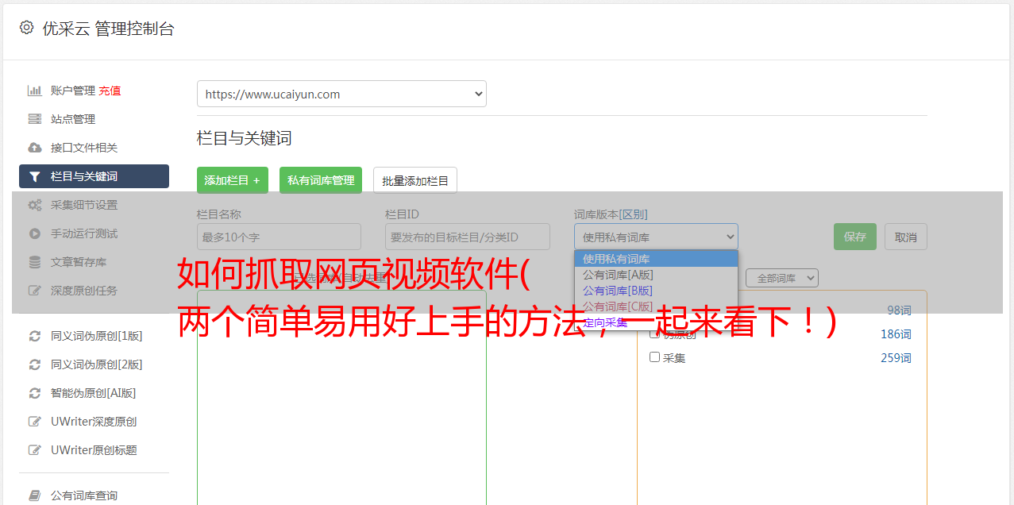The image size is (1014, 505).
Task: Click the 私有词库管理 button
Action: point(321,180)
